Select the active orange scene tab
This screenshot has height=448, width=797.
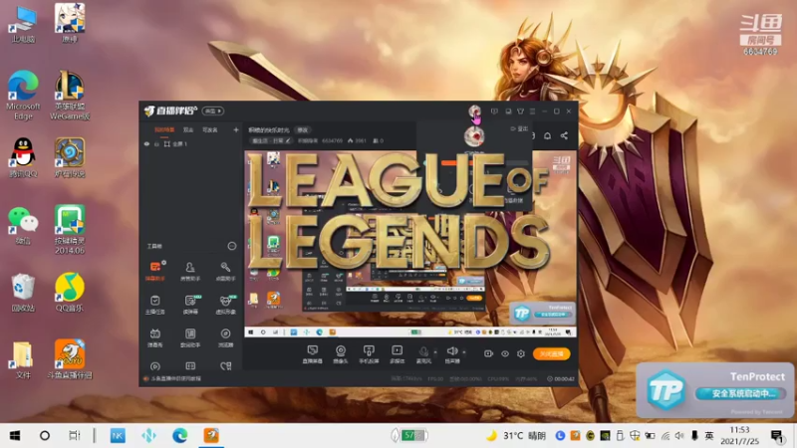coord(164,130)
